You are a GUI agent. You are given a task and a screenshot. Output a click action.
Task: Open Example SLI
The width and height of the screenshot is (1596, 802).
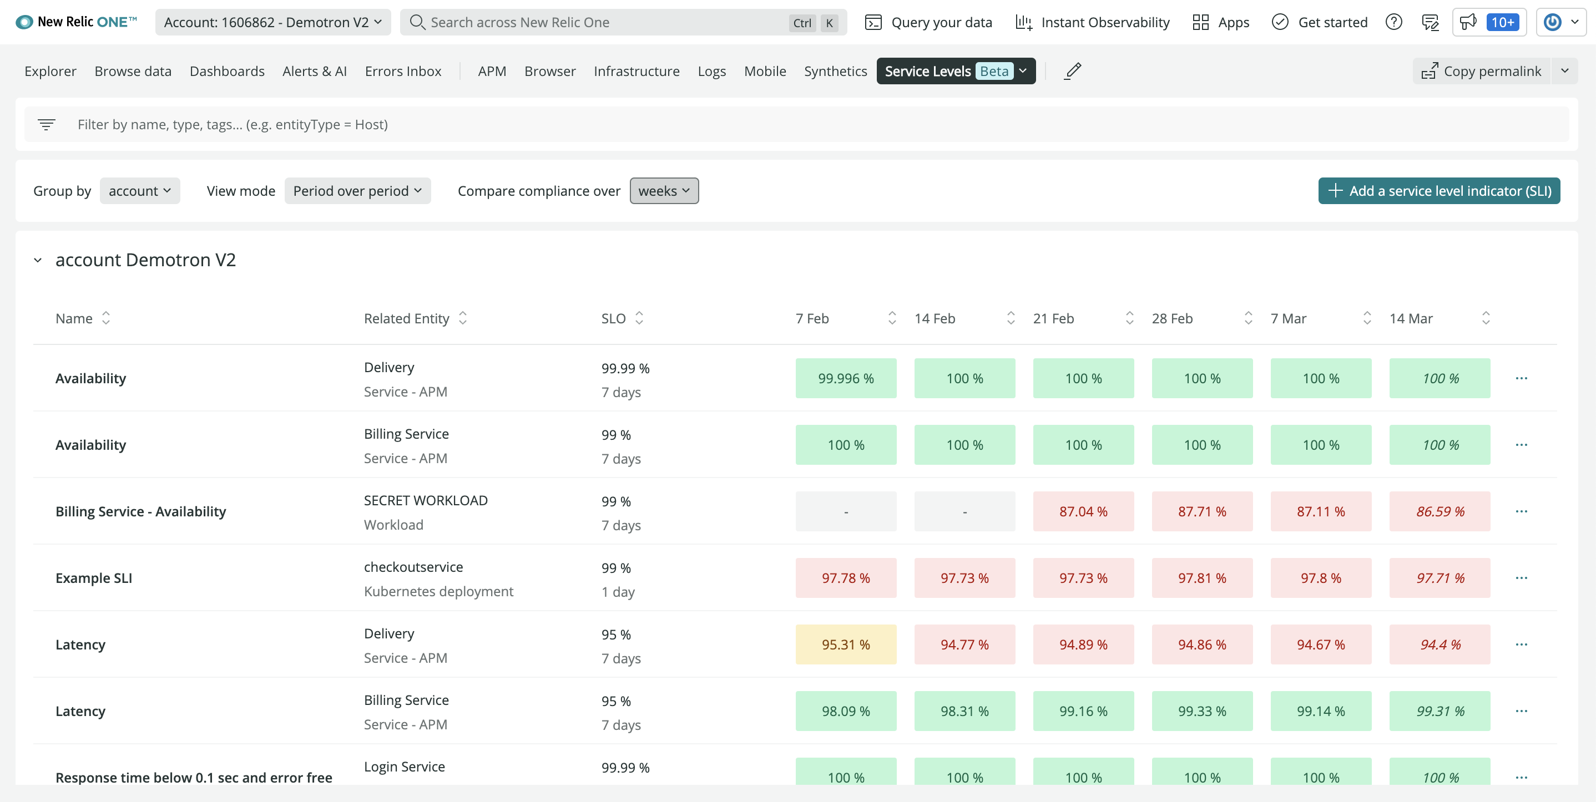[x=94, y=578]
